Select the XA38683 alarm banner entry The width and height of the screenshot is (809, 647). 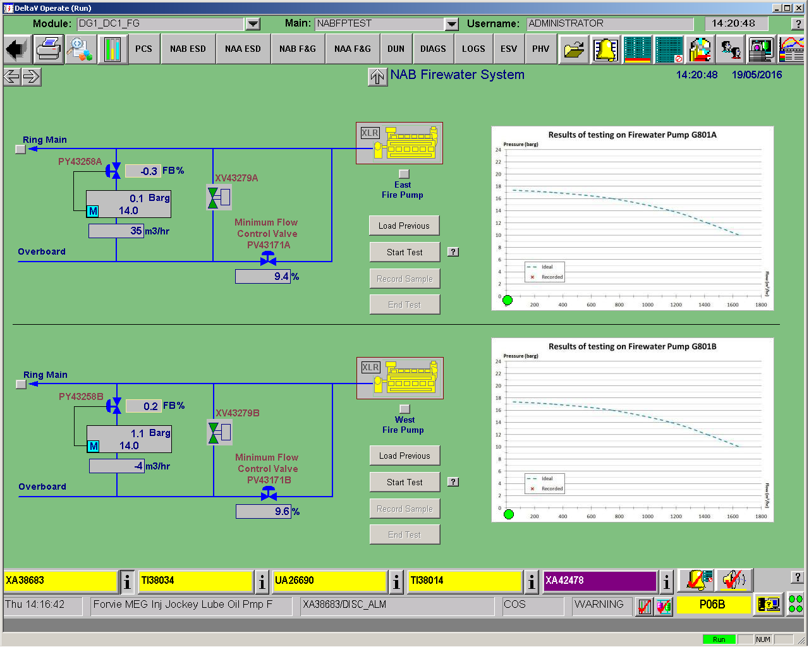60,581
